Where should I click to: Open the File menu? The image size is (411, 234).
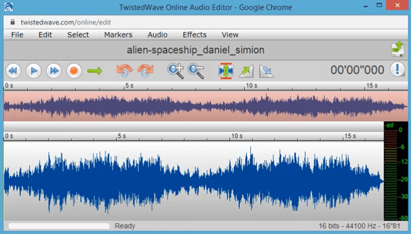[x=18, y=35]
